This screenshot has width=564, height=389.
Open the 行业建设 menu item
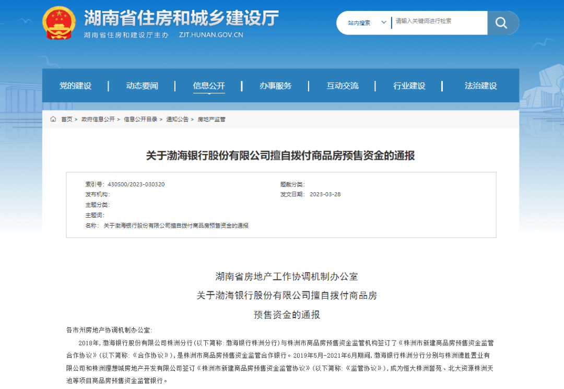tap(409, 86)
